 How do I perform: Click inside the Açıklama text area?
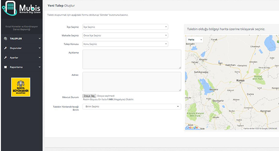(x=132, y=59)
